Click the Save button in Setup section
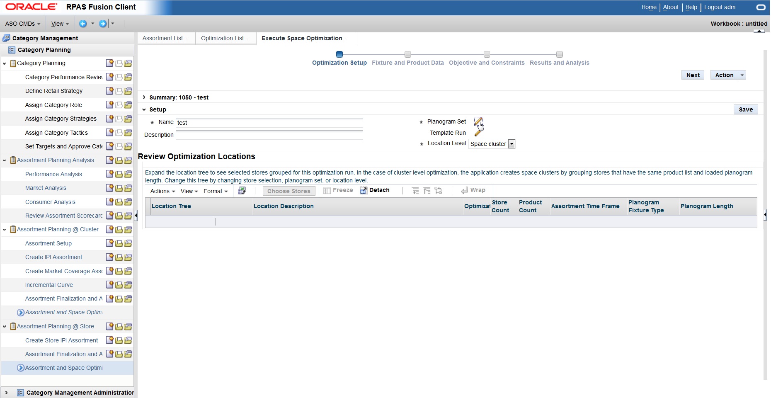The height and width of the screenshot is (410, 771). [746, 109]
